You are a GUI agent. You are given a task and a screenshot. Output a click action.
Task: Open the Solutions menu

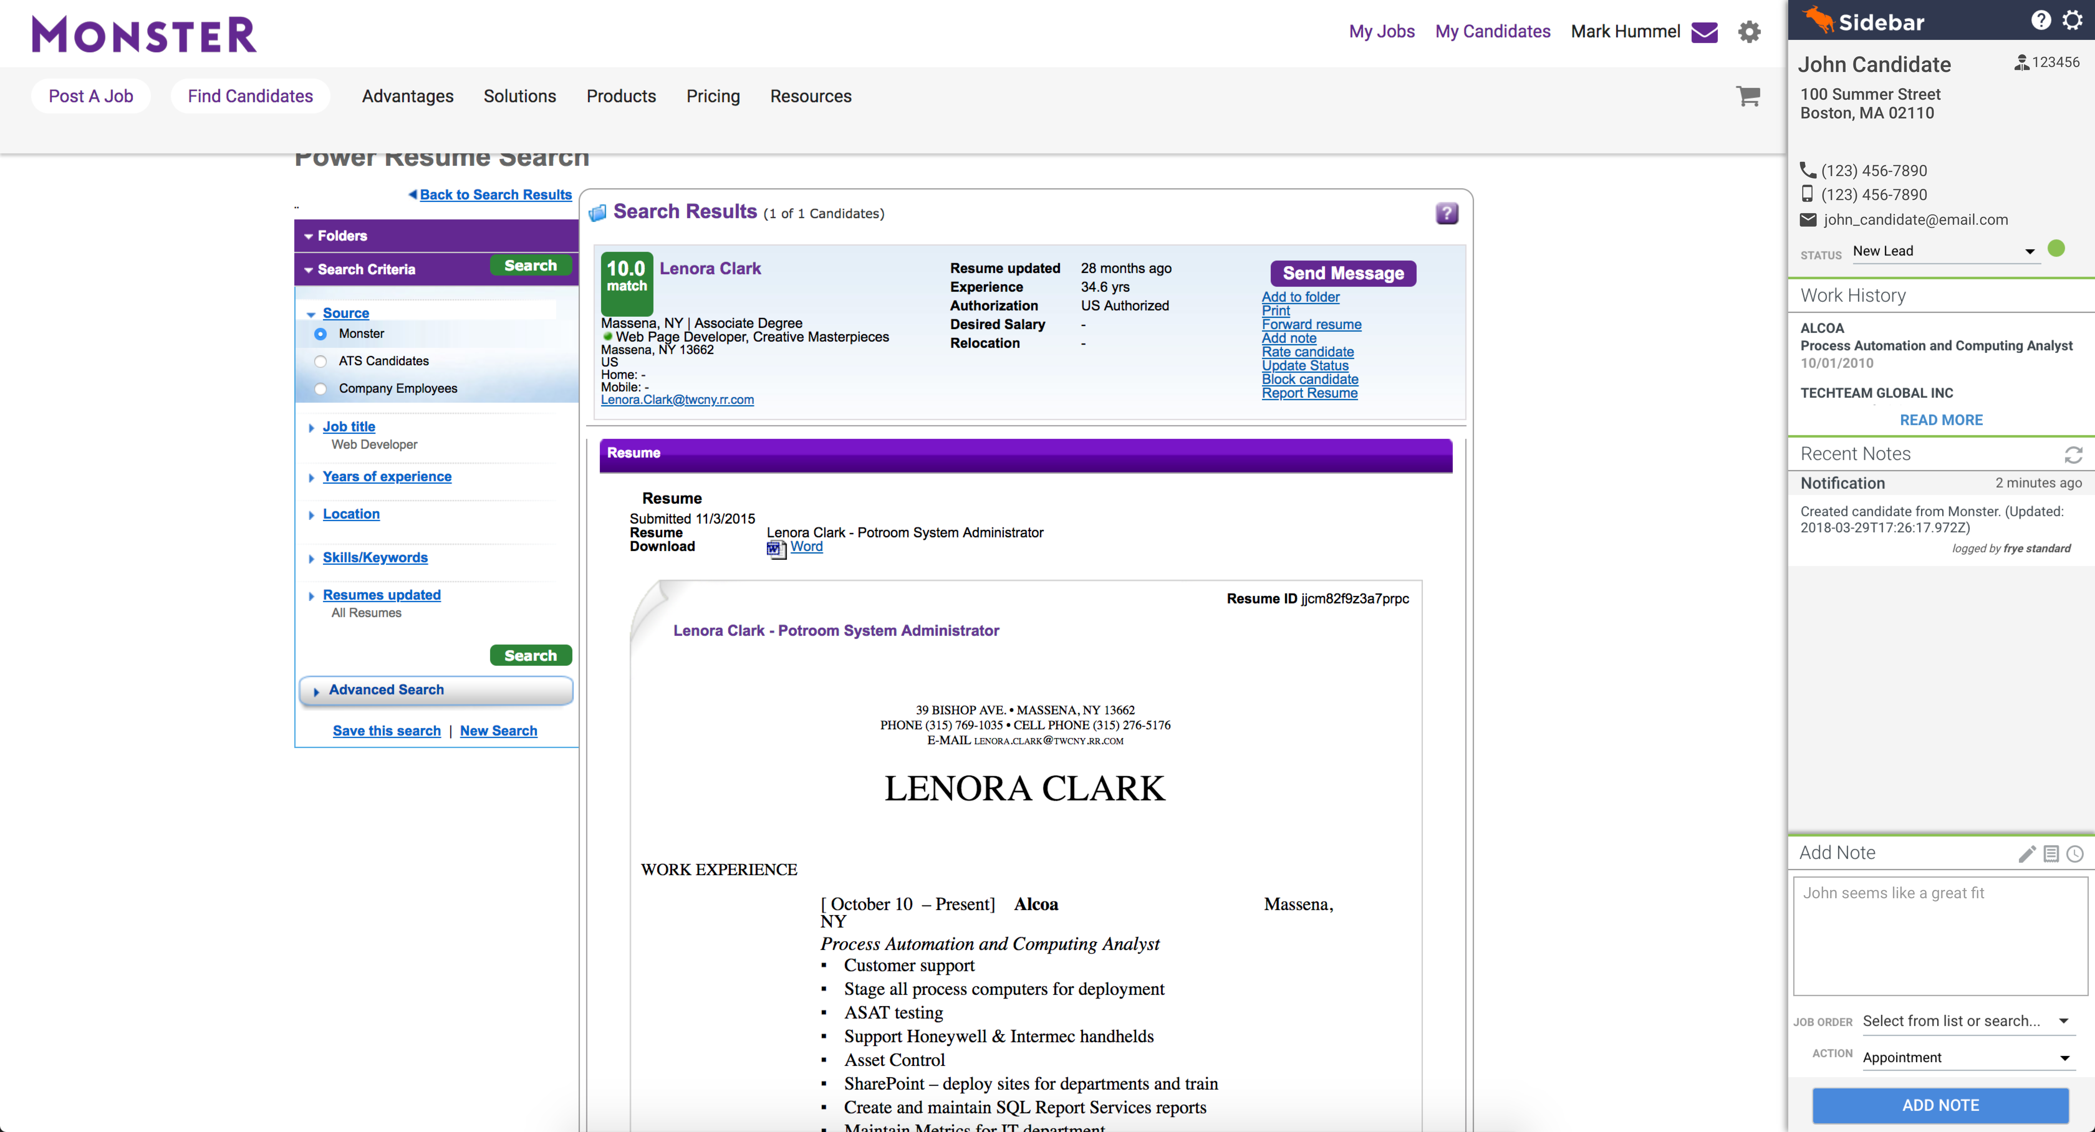[520, 96]
